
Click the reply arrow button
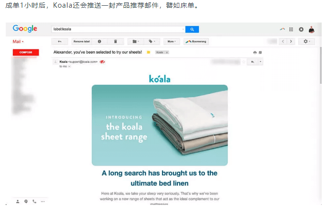(x=252, y=62)
